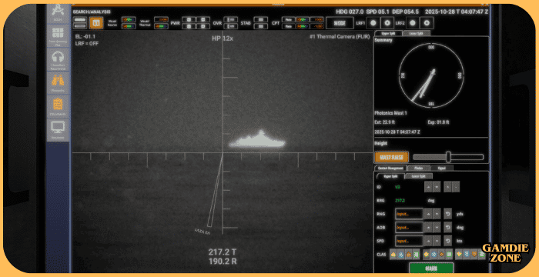Select first yellow CLAS classification icon
The height and width of the screenshot is (277, 539).
(393, 255)
